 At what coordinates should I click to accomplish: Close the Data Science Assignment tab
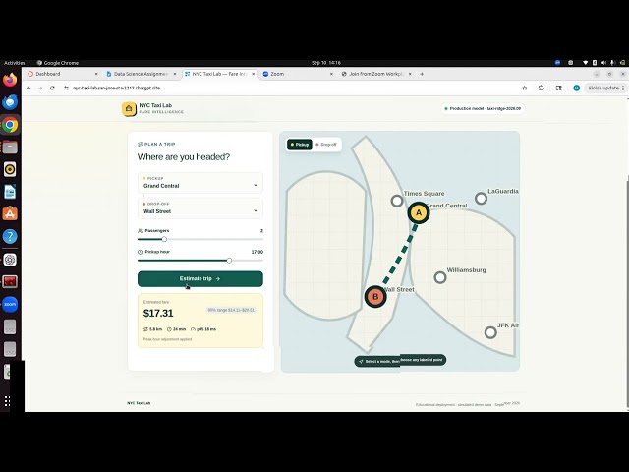click(x=175, y=74)
